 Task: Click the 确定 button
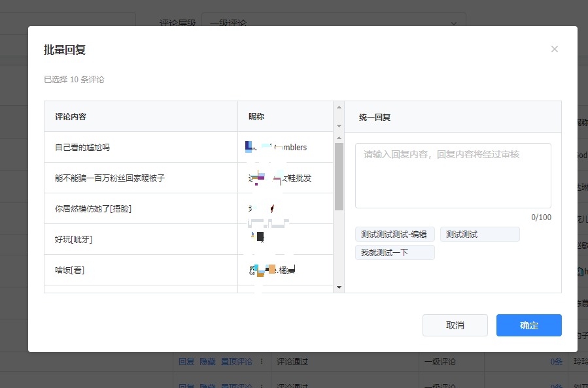coord(528,325)
